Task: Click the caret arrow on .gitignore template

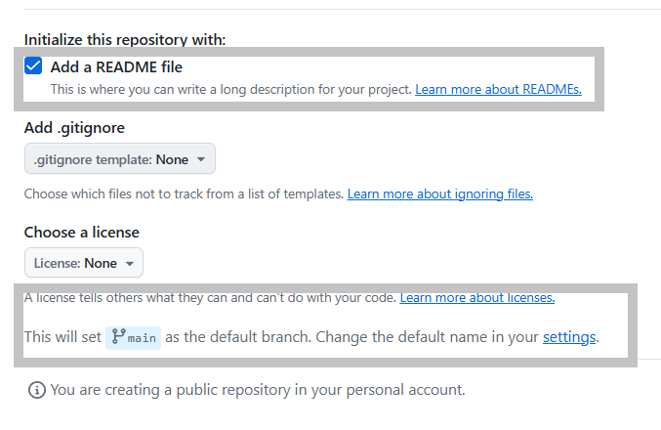Action: click(201, 159)
